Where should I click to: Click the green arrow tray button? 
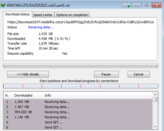tap(126, 5)
